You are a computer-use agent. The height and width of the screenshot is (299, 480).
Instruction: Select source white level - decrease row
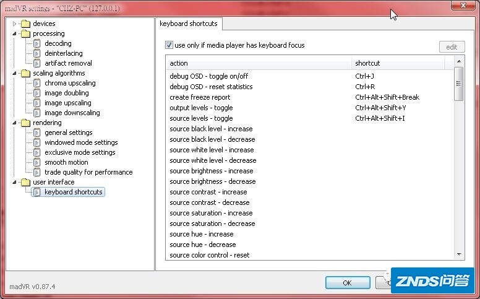click(310, 160)
